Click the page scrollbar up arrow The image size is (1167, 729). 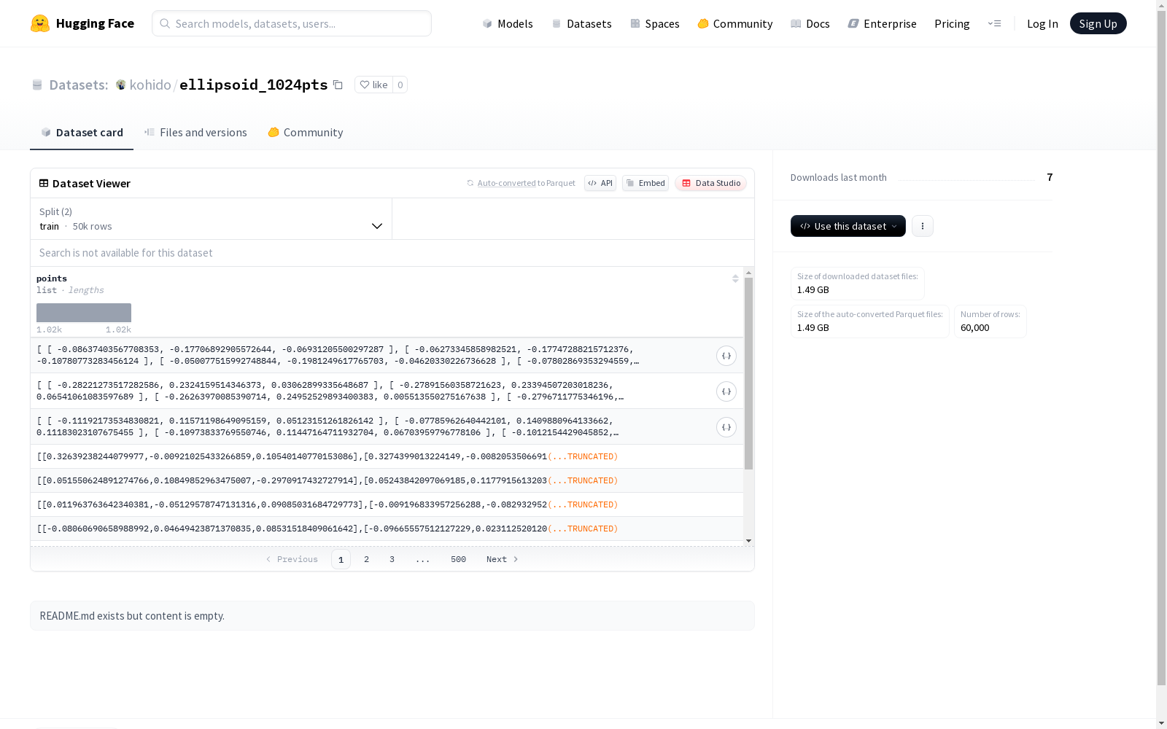coord(1161,5)
